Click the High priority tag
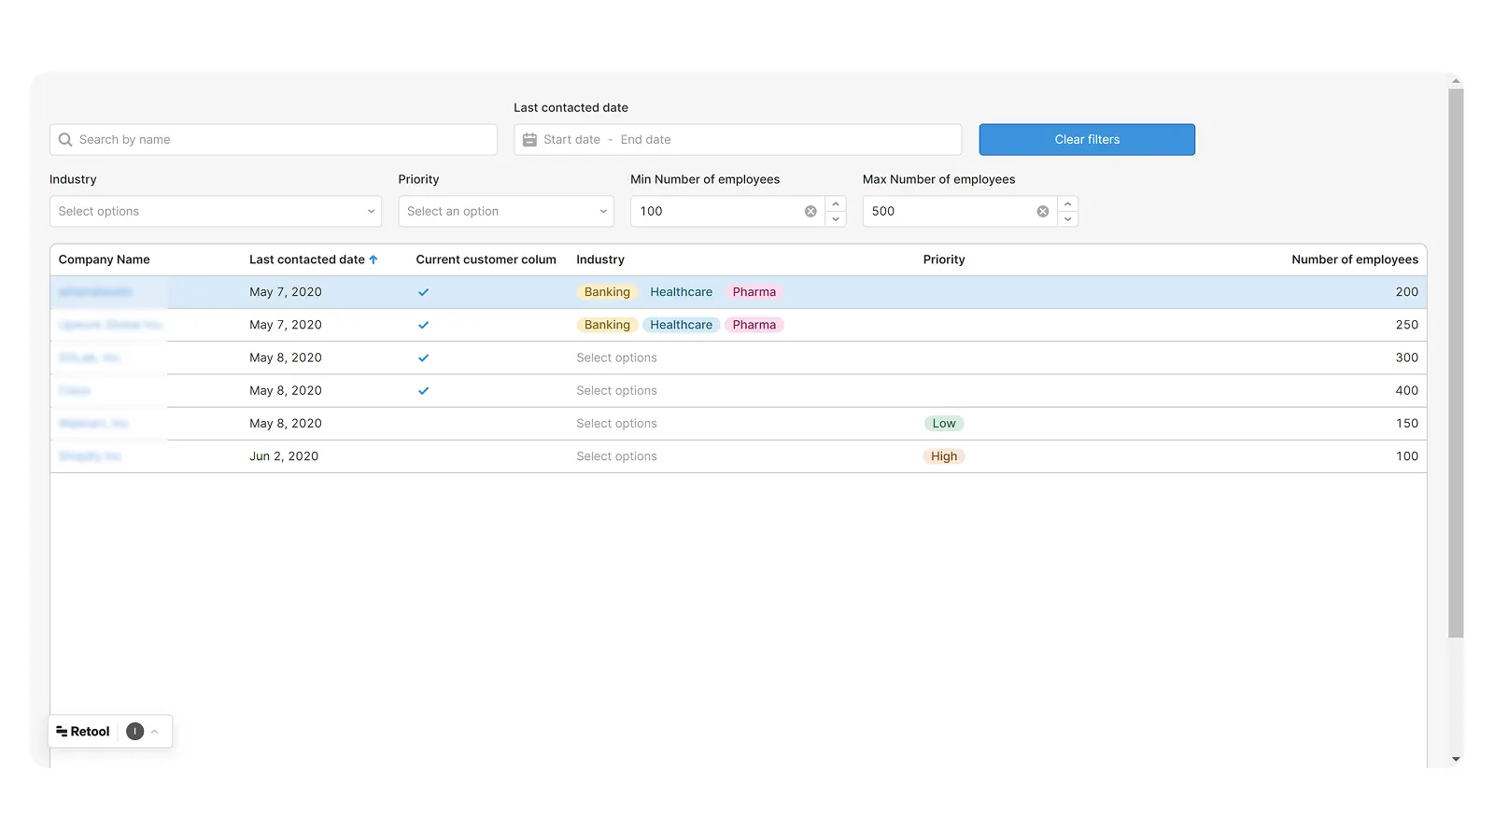 tap(944, 456)
